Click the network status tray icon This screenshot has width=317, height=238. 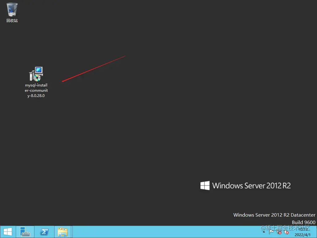(279, 232)
